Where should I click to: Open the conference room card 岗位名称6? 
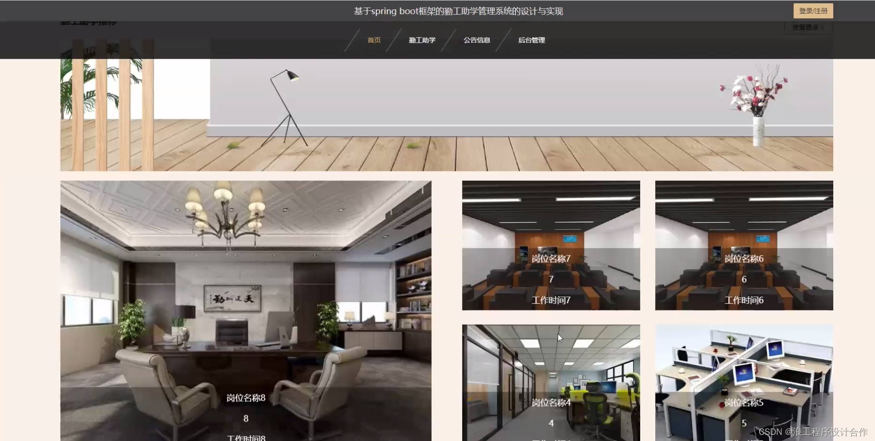tap(744, 246)
